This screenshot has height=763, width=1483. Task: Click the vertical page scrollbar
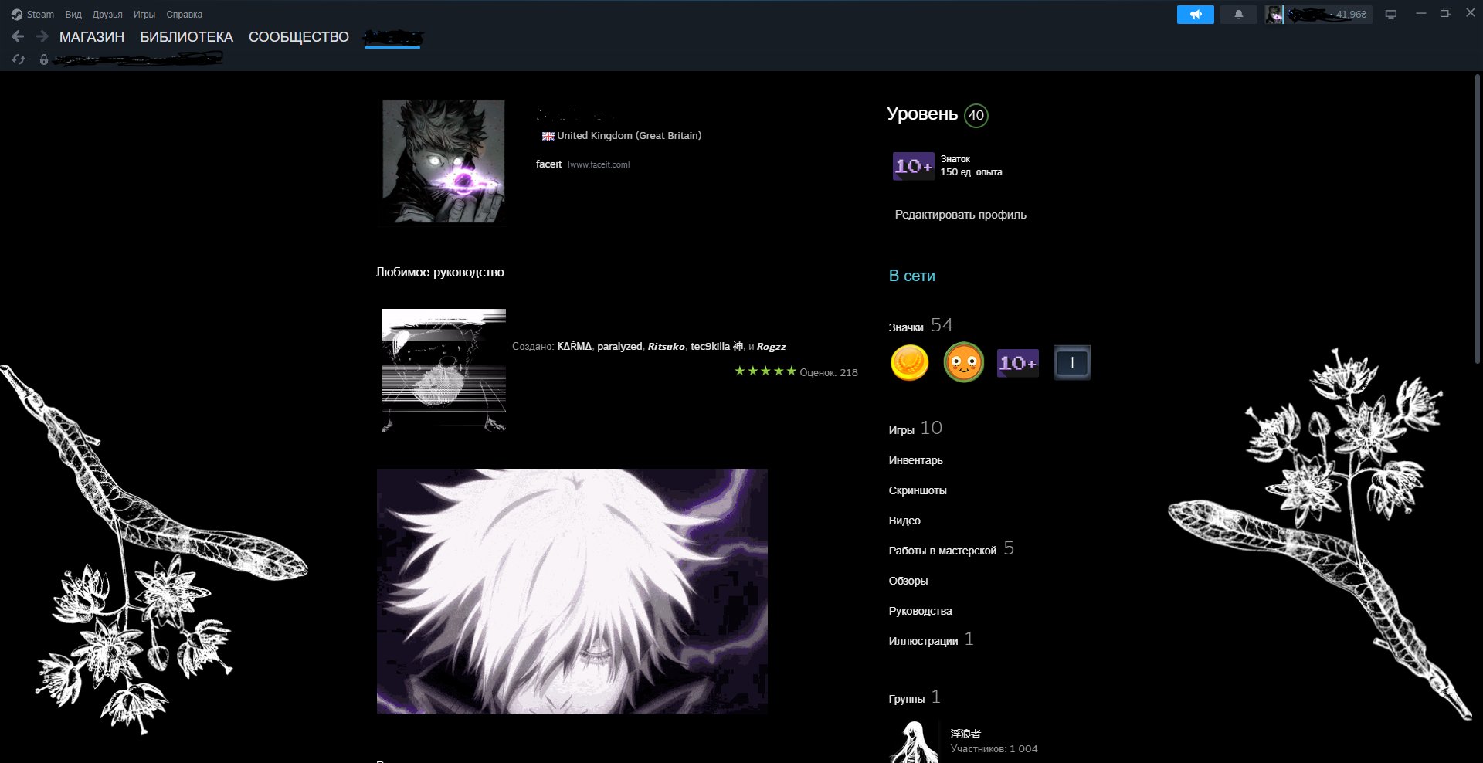1477,232
